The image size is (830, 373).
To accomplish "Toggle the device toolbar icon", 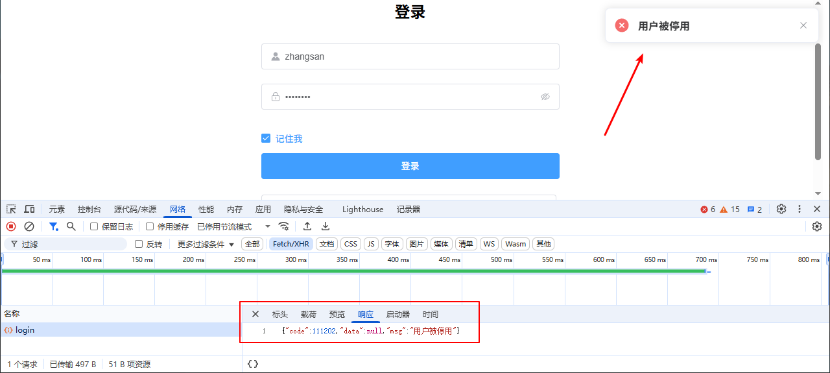I will click(x=29, y=209).
